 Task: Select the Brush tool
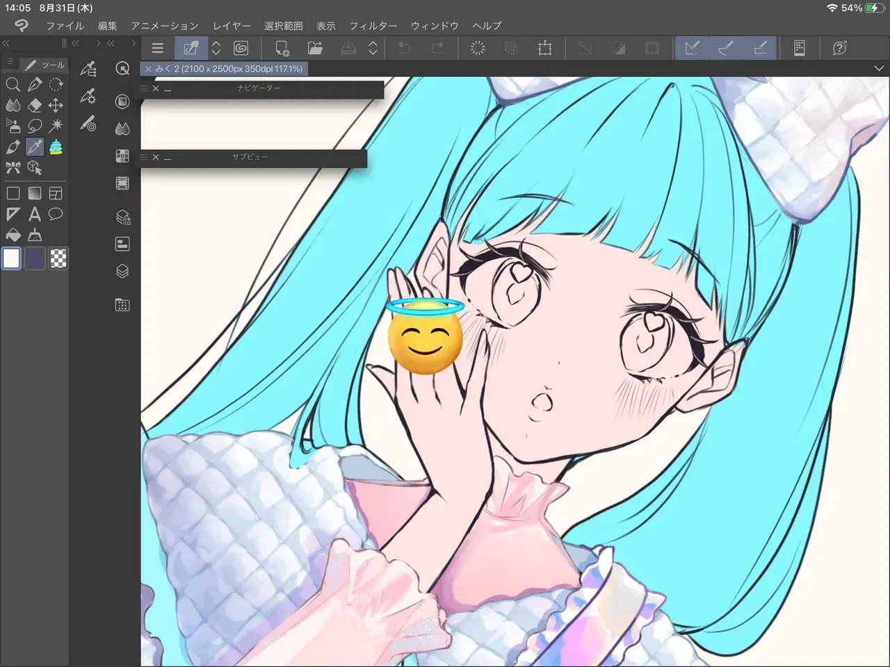pyautogui.click(x=13, y=147)
